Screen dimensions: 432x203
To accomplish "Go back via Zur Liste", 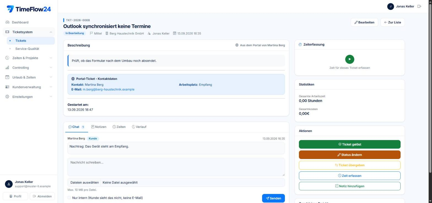I will pos(392,22).
